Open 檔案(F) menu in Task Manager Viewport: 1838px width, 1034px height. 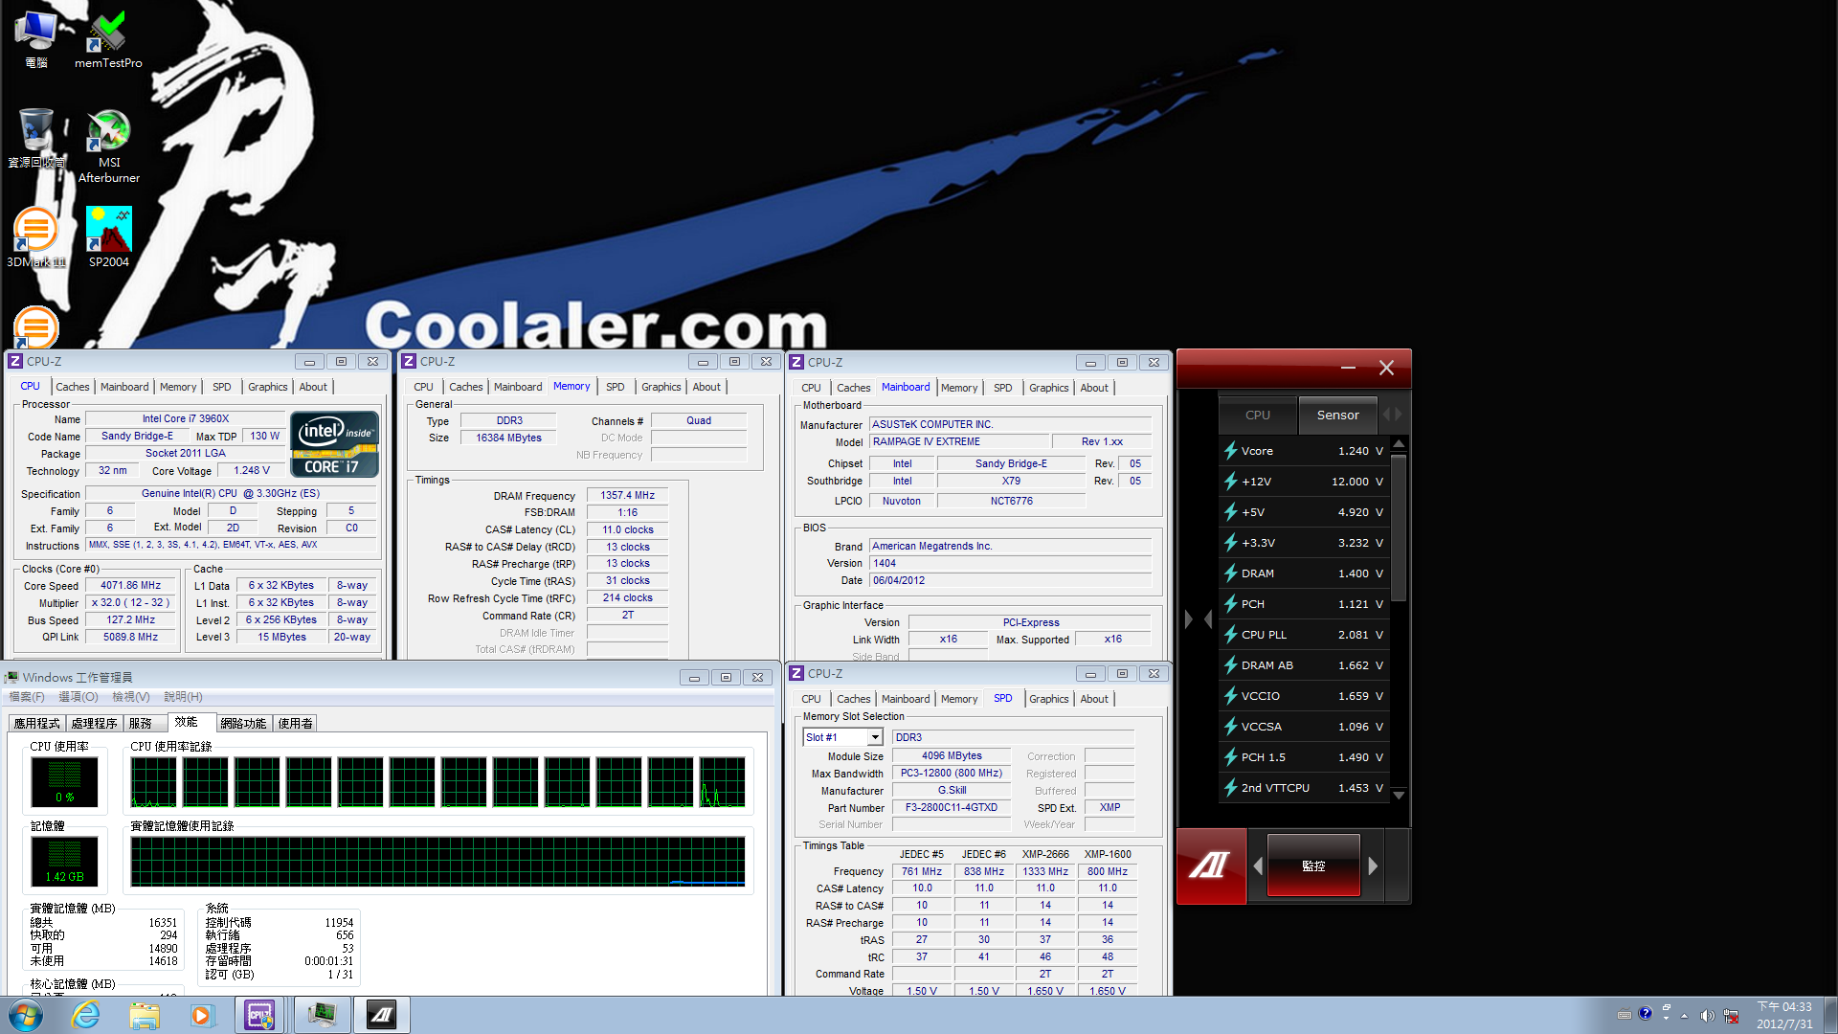[27, 697]
